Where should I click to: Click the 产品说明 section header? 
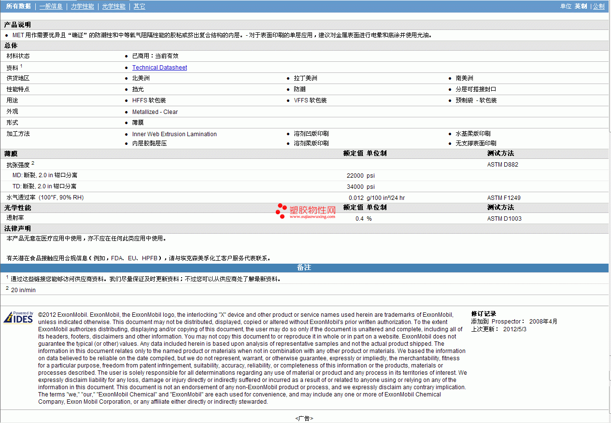click(x=17, y=25)
